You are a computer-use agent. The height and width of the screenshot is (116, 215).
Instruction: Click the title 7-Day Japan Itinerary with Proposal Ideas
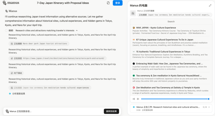(x=63, y=3)
